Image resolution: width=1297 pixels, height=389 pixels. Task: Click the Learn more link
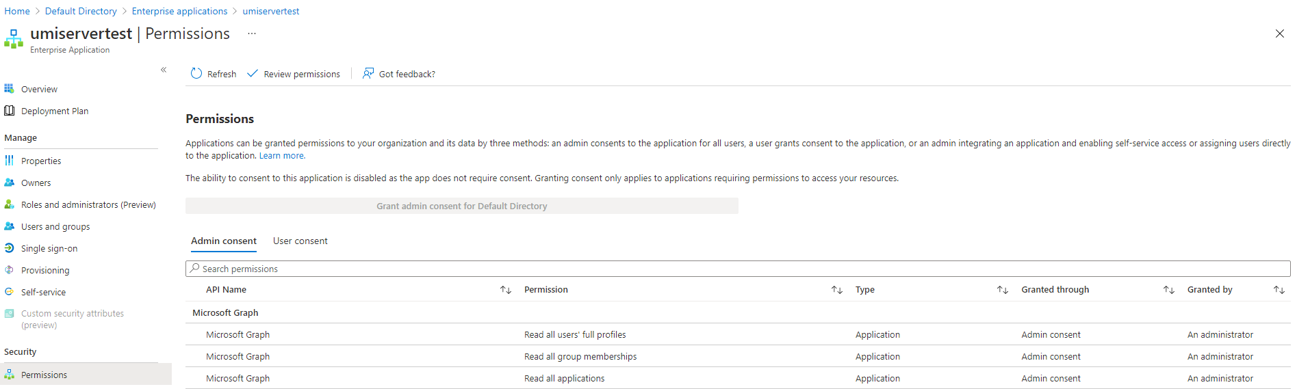coord(282,156)
